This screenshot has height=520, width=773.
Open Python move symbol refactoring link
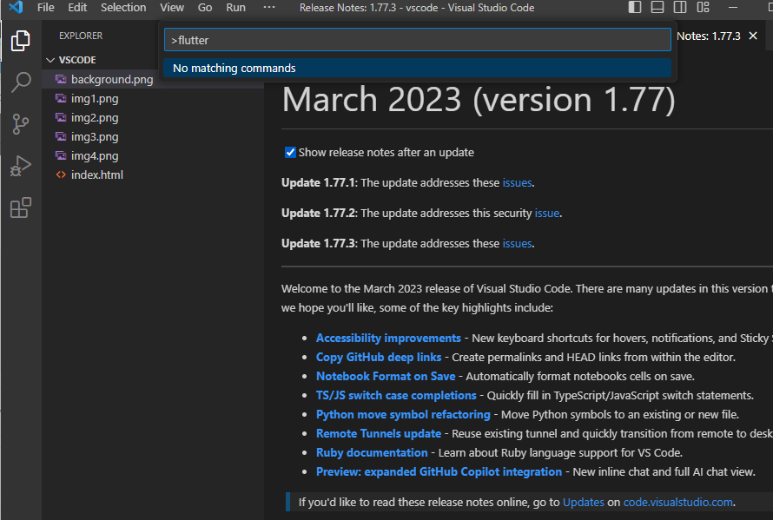pyautogui.click(x=403, y=414)
